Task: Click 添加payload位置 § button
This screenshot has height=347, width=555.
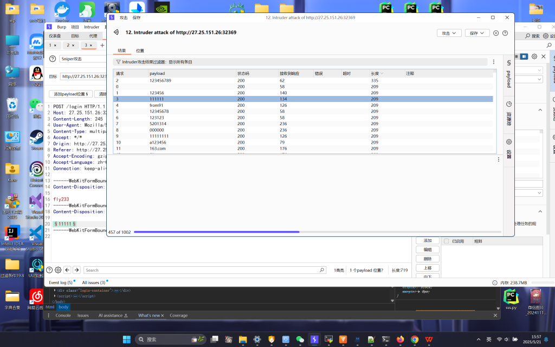Action: coord(70,94)
